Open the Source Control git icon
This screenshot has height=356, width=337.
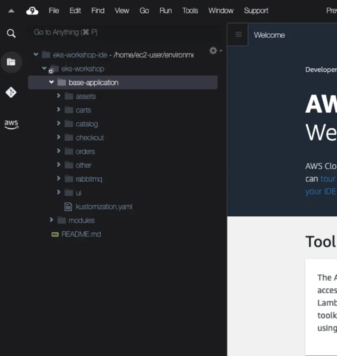tap(11, 93)
